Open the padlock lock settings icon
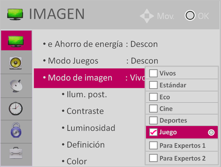The width and height of the screenshot is (221, 167). (x=16, y=130)
